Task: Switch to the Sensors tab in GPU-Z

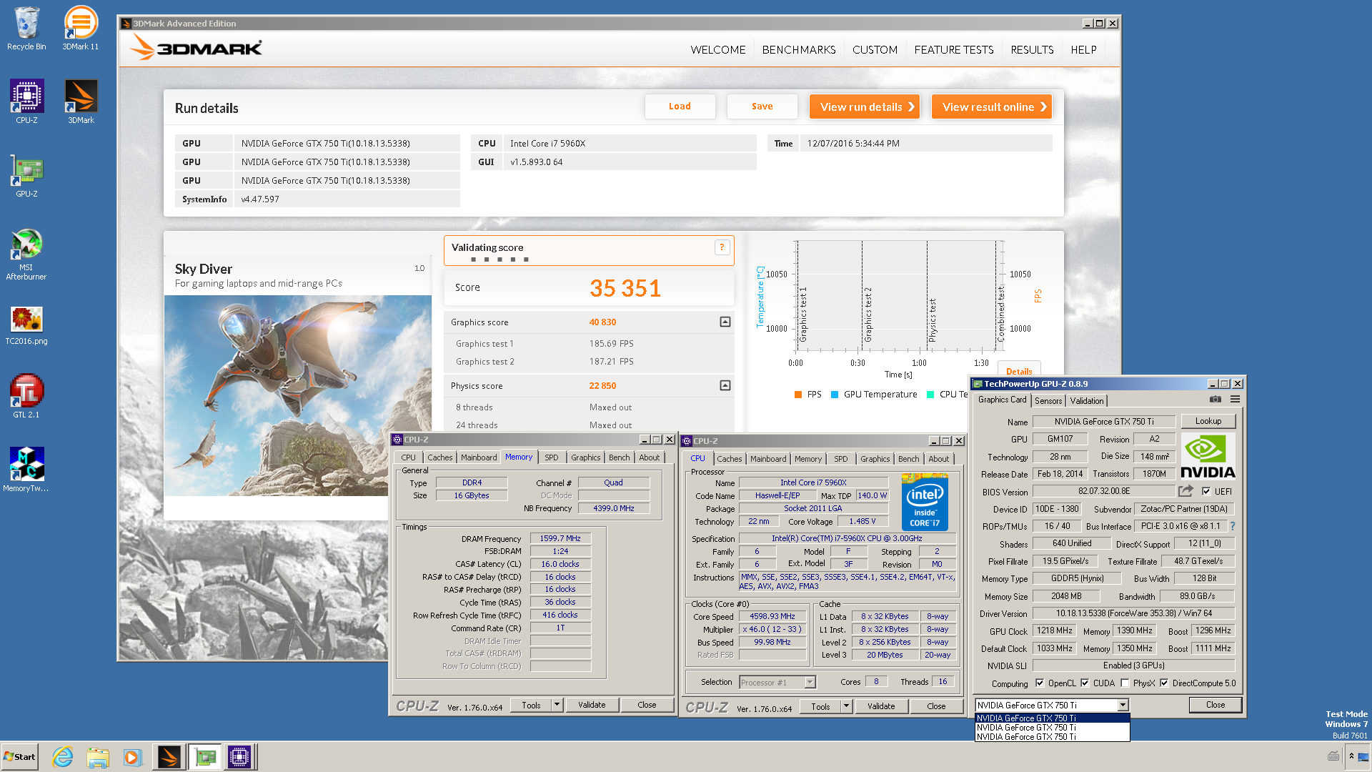Action: [1048, 400]
